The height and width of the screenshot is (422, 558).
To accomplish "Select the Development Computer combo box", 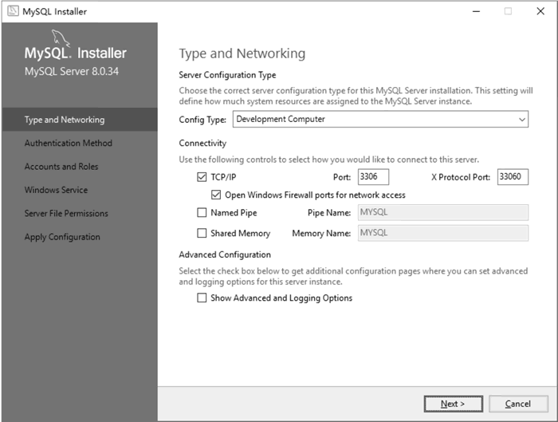I will pyautogui.click(x=380, y=120).
